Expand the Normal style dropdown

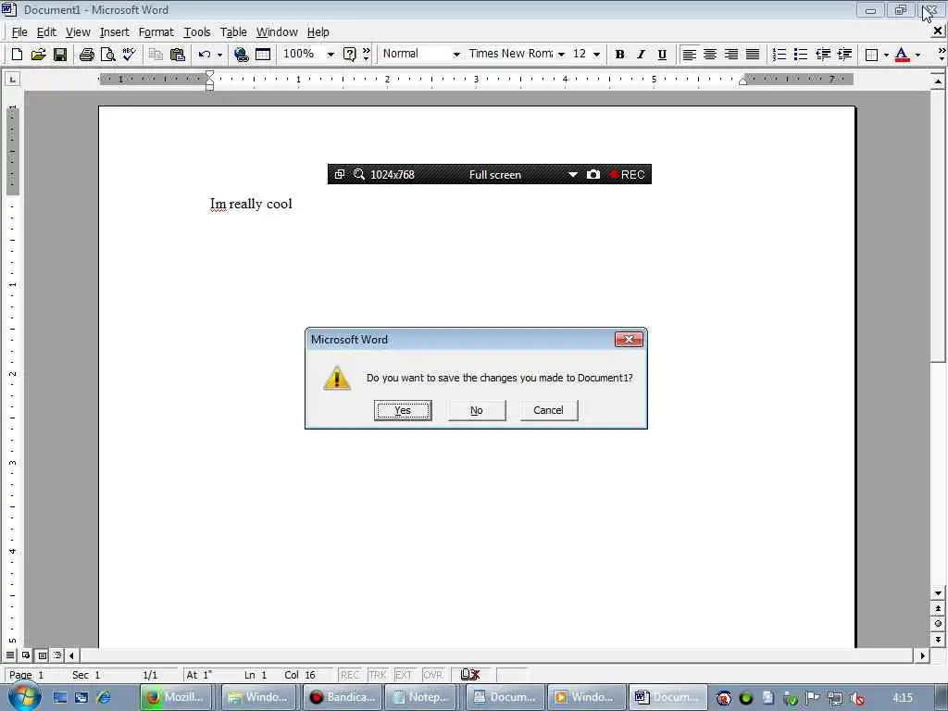456,55
